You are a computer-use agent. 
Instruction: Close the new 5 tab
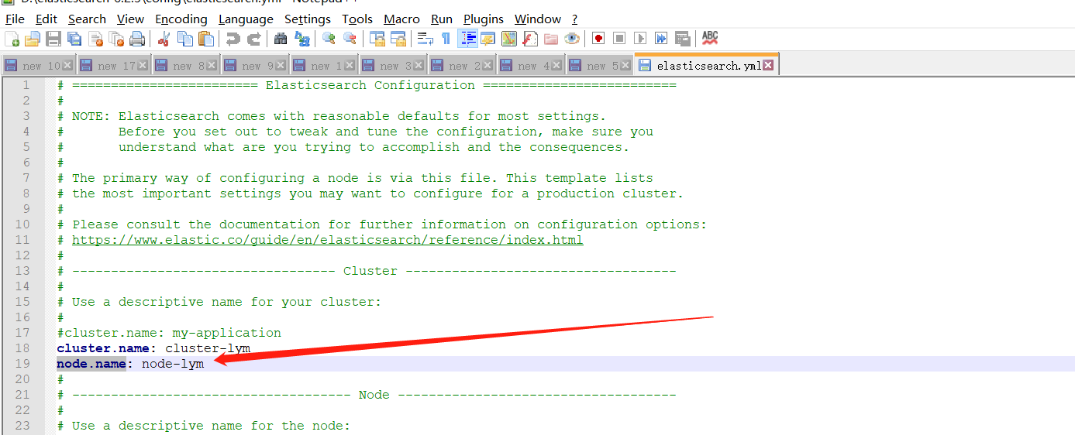[x=625, y=66]
